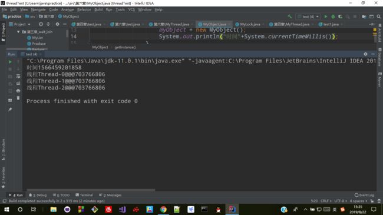Image resolution: width=383 pixels, height=215 pixels.
Task: Change line separator CRLF in status bar
Action: (x=326, y=201)
